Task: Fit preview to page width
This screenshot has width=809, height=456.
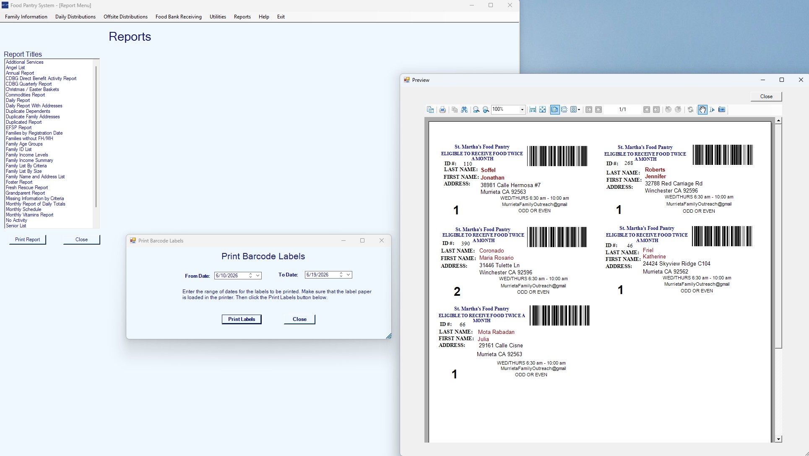Action: (533, 109)
